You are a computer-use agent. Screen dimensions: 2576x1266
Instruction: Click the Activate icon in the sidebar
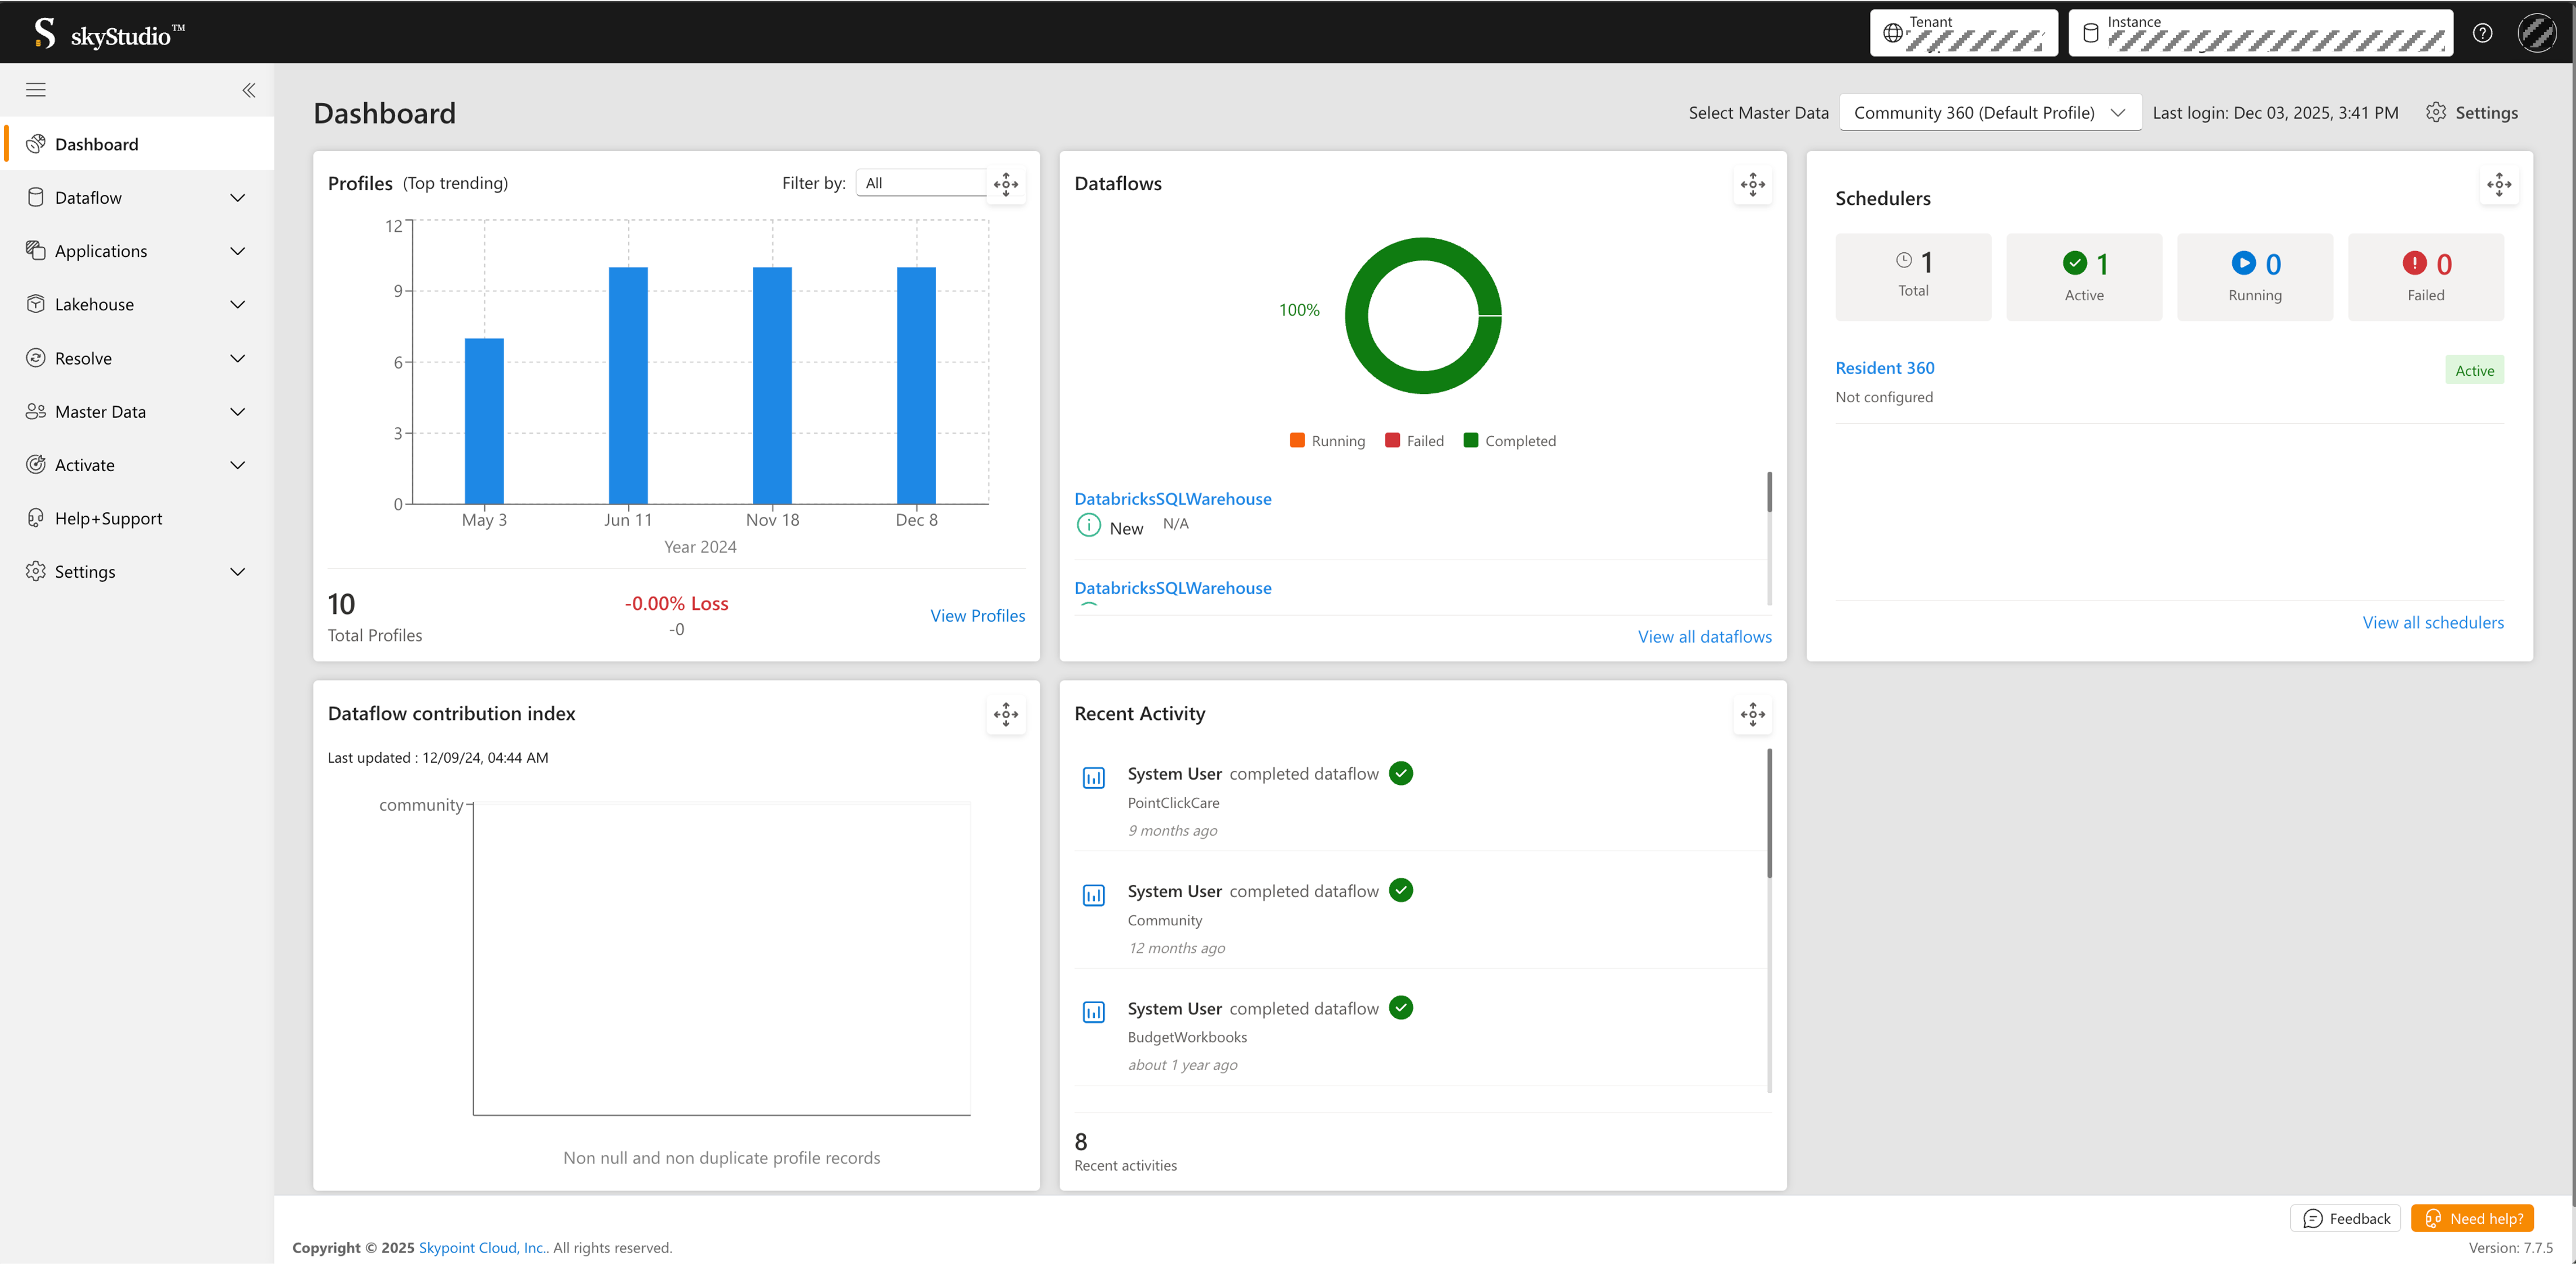coord(36,464)
